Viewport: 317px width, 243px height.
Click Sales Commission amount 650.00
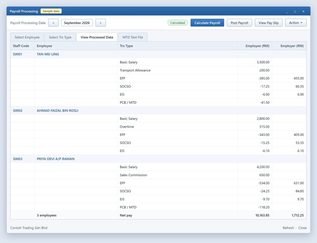(264, 175)
